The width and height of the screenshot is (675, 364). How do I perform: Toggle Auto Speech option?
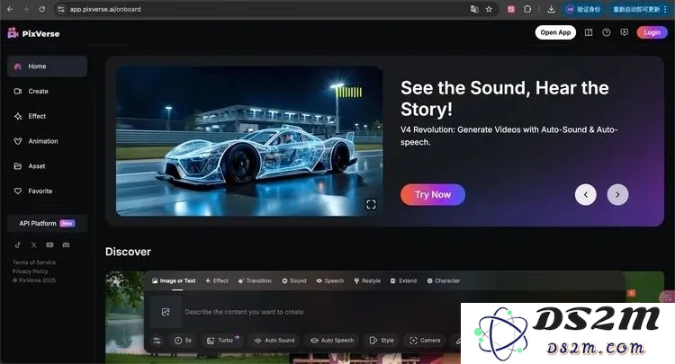coord(332,341)
